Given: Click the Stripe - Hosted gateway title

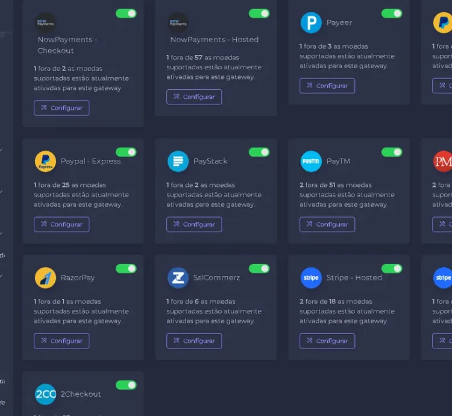Looking at the screenshot, I should (x=354, y=278).
